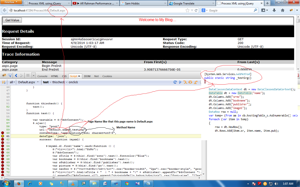Toggle breakpoint on line 60
The image size is (300, 187).
2,133
